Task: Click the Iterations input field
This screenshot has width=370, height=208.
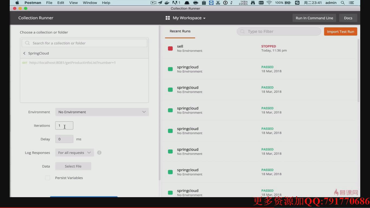Action: (x=64, y=125)
